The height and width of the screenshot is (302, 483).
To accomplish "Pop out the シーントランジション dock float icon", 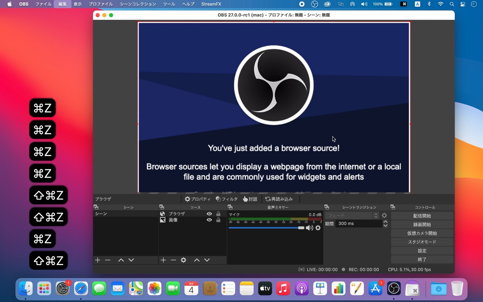I will (x=327, y=207).
